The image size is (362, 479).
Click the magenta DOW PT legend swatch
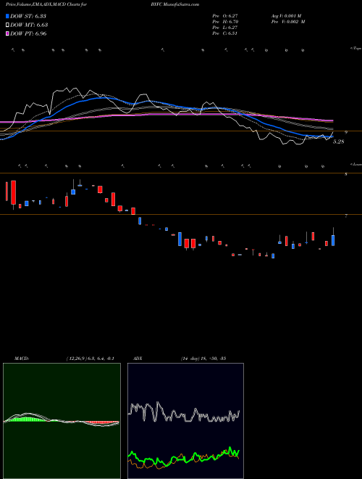pos(7,33)
